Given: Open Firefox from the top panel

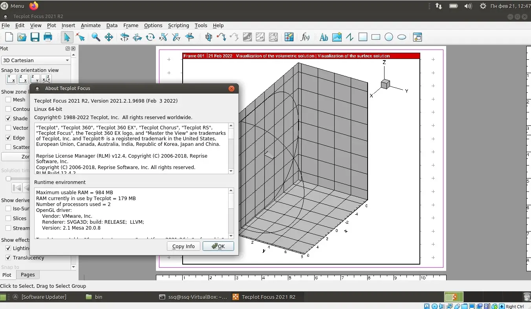Looking at the screenshot, I should [34, 6].
